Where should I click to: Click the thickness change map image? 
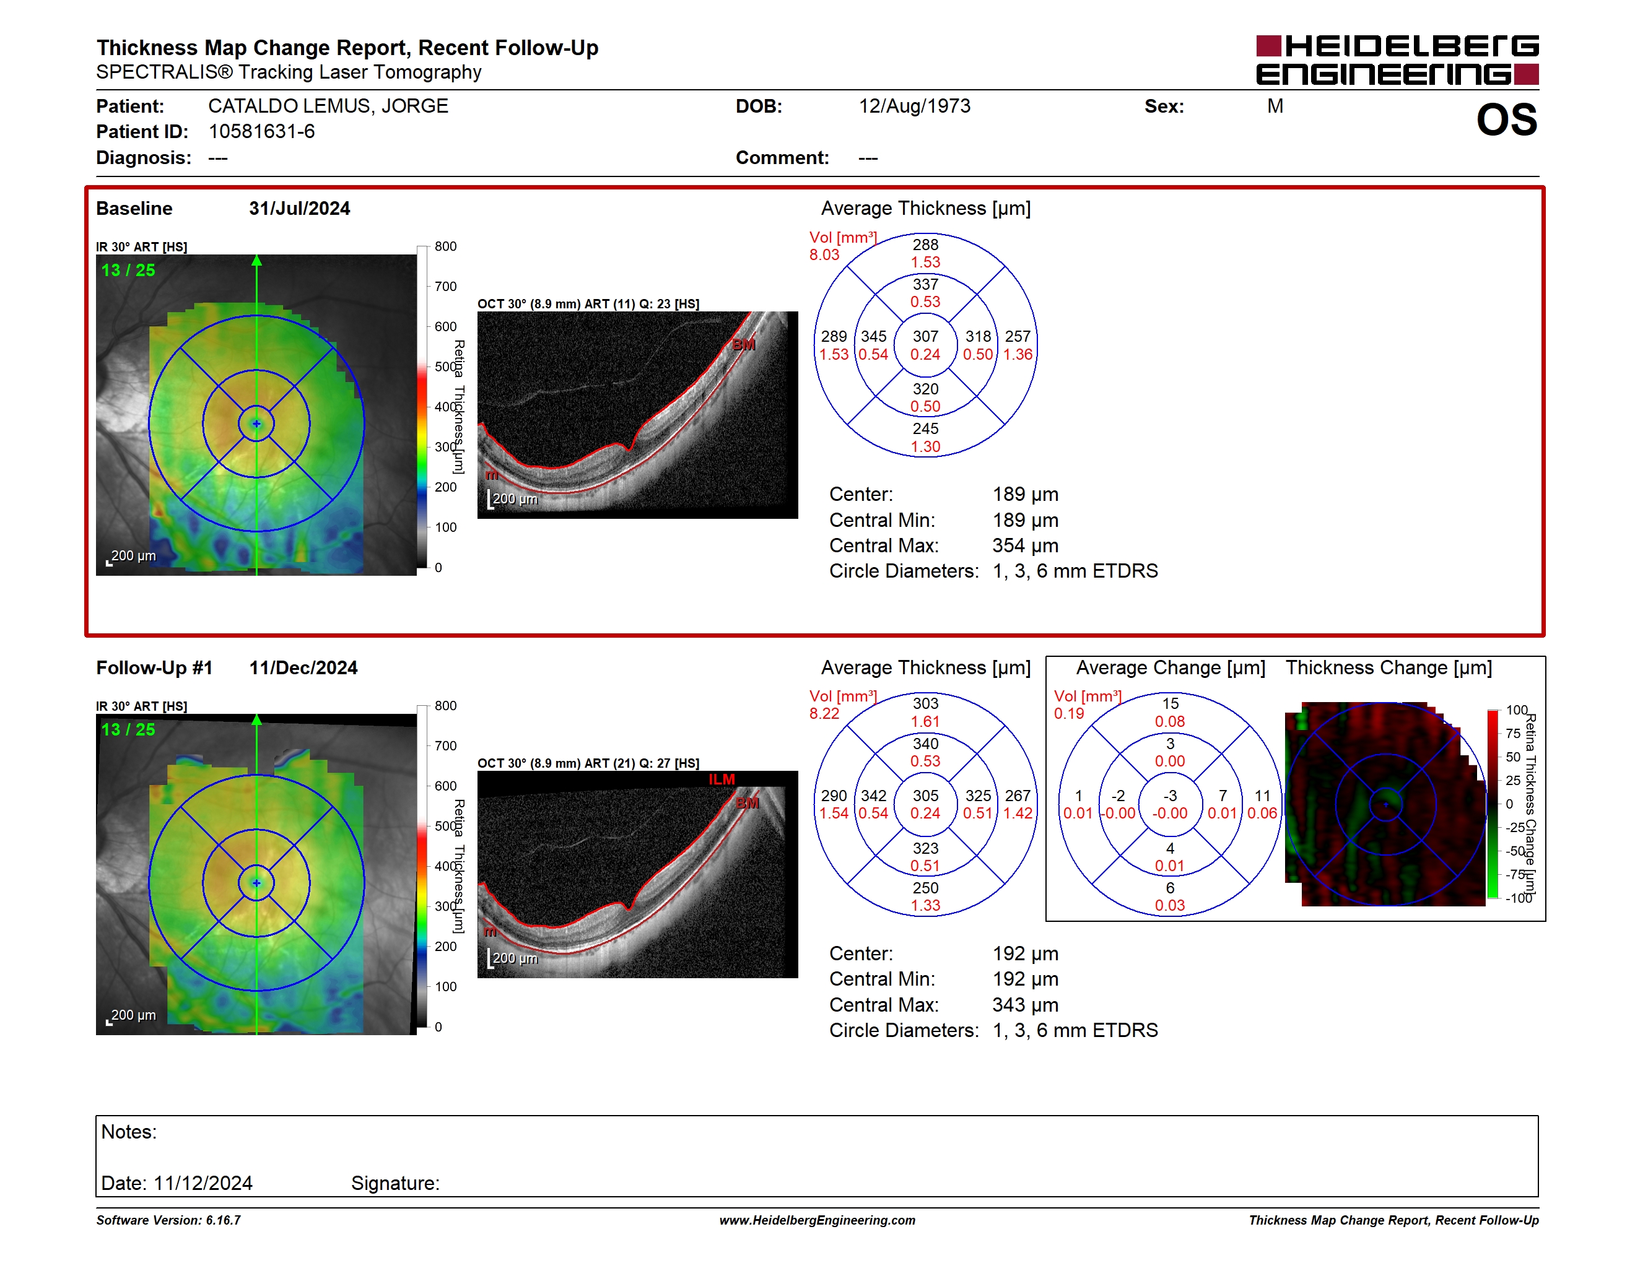tap(1385, 804)
